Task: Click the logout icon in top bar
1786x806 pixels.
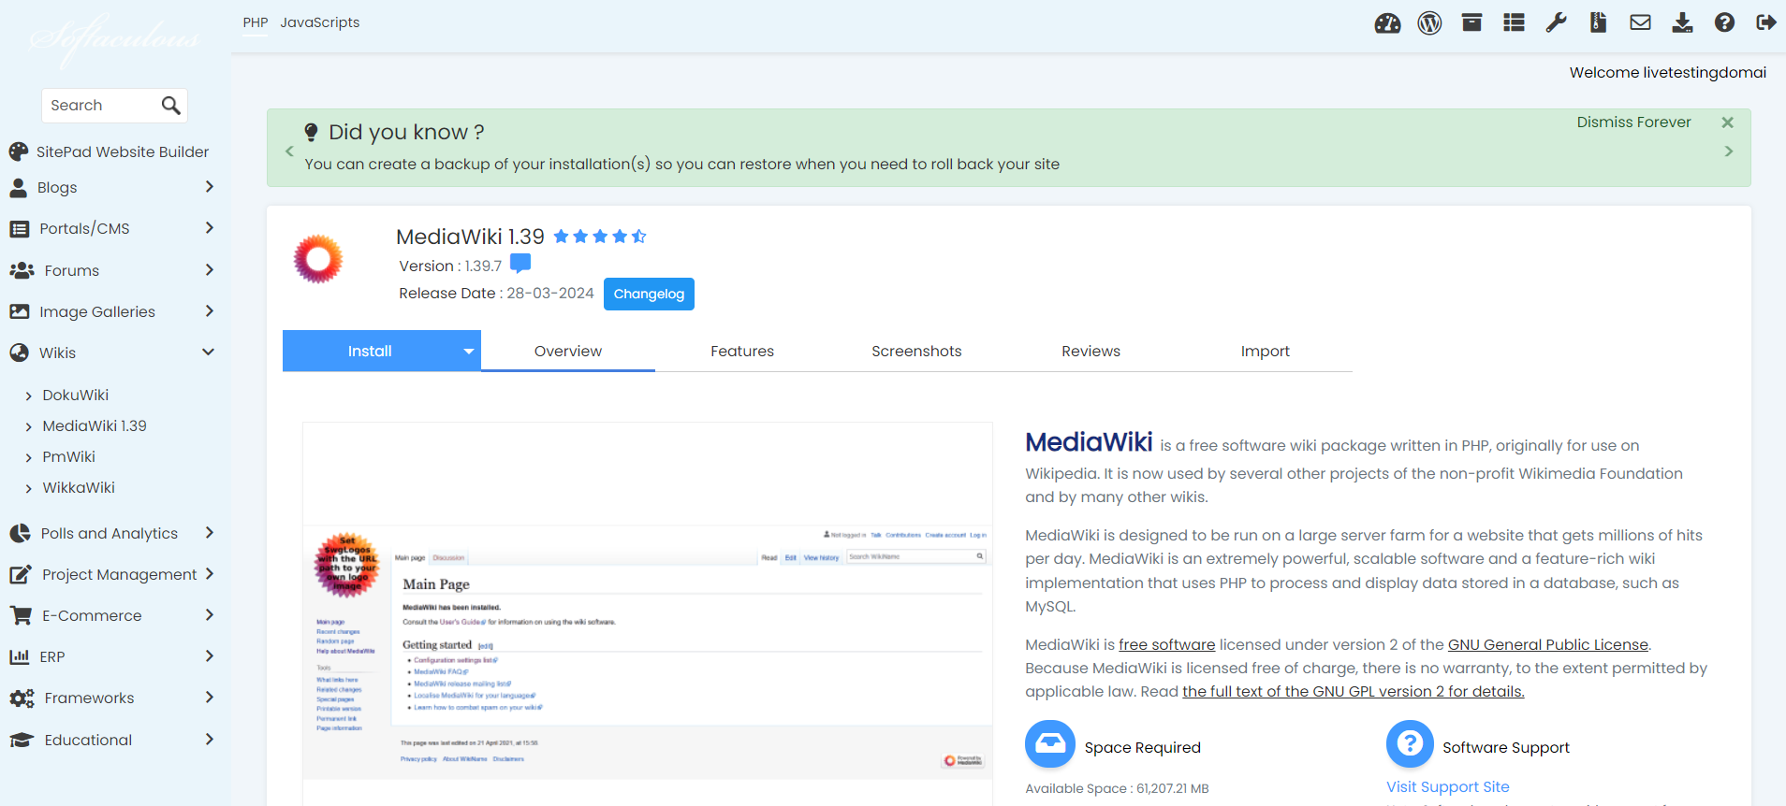Action: click(x=1765, y=22)
